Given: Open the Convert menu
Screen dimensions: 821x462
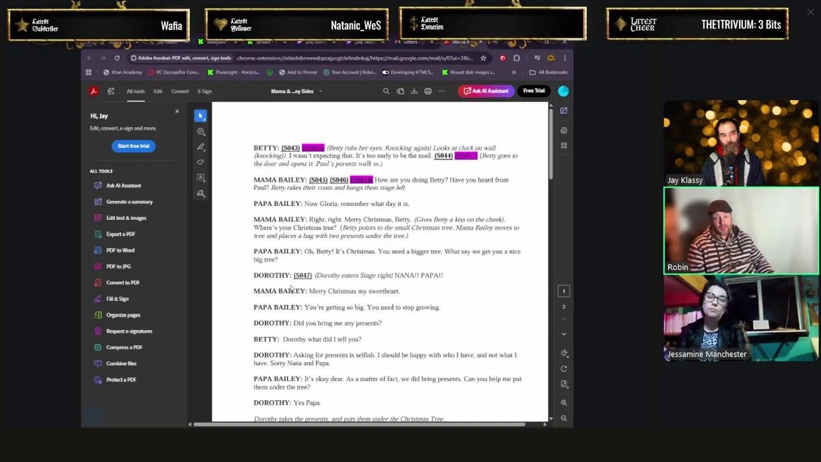Looking at the screenshot, I should tap(180, 91).
